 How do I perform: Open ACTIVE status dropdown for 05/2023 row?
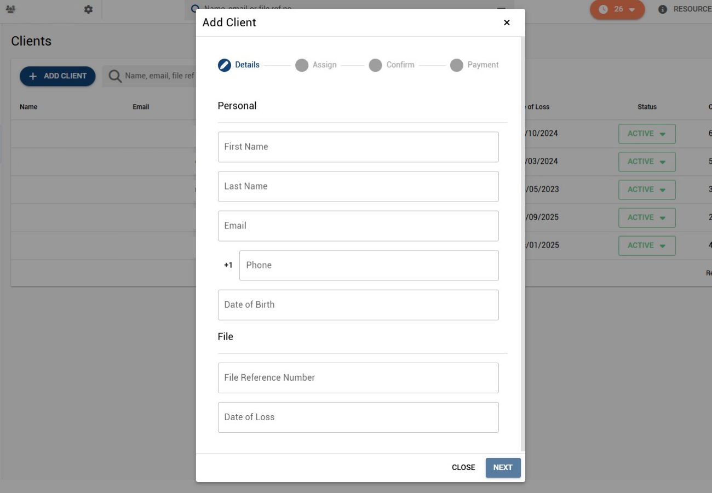coord(647,190)
